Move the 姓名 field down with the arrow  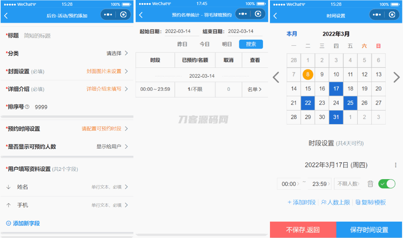tap(9, 187)
